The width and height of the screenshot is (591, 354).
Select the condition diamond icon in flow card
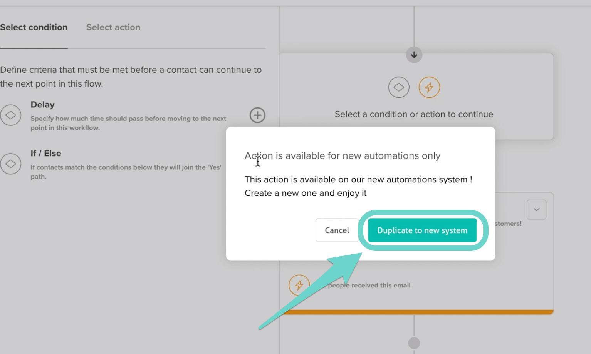tap(399, 87)
